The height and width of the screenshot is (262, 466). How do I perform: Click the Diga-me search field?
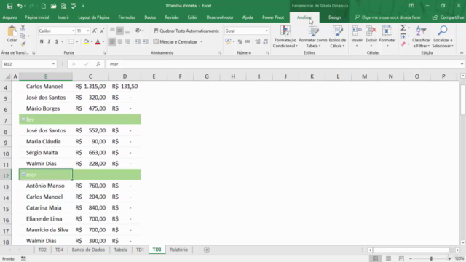(x=388, y=17)
